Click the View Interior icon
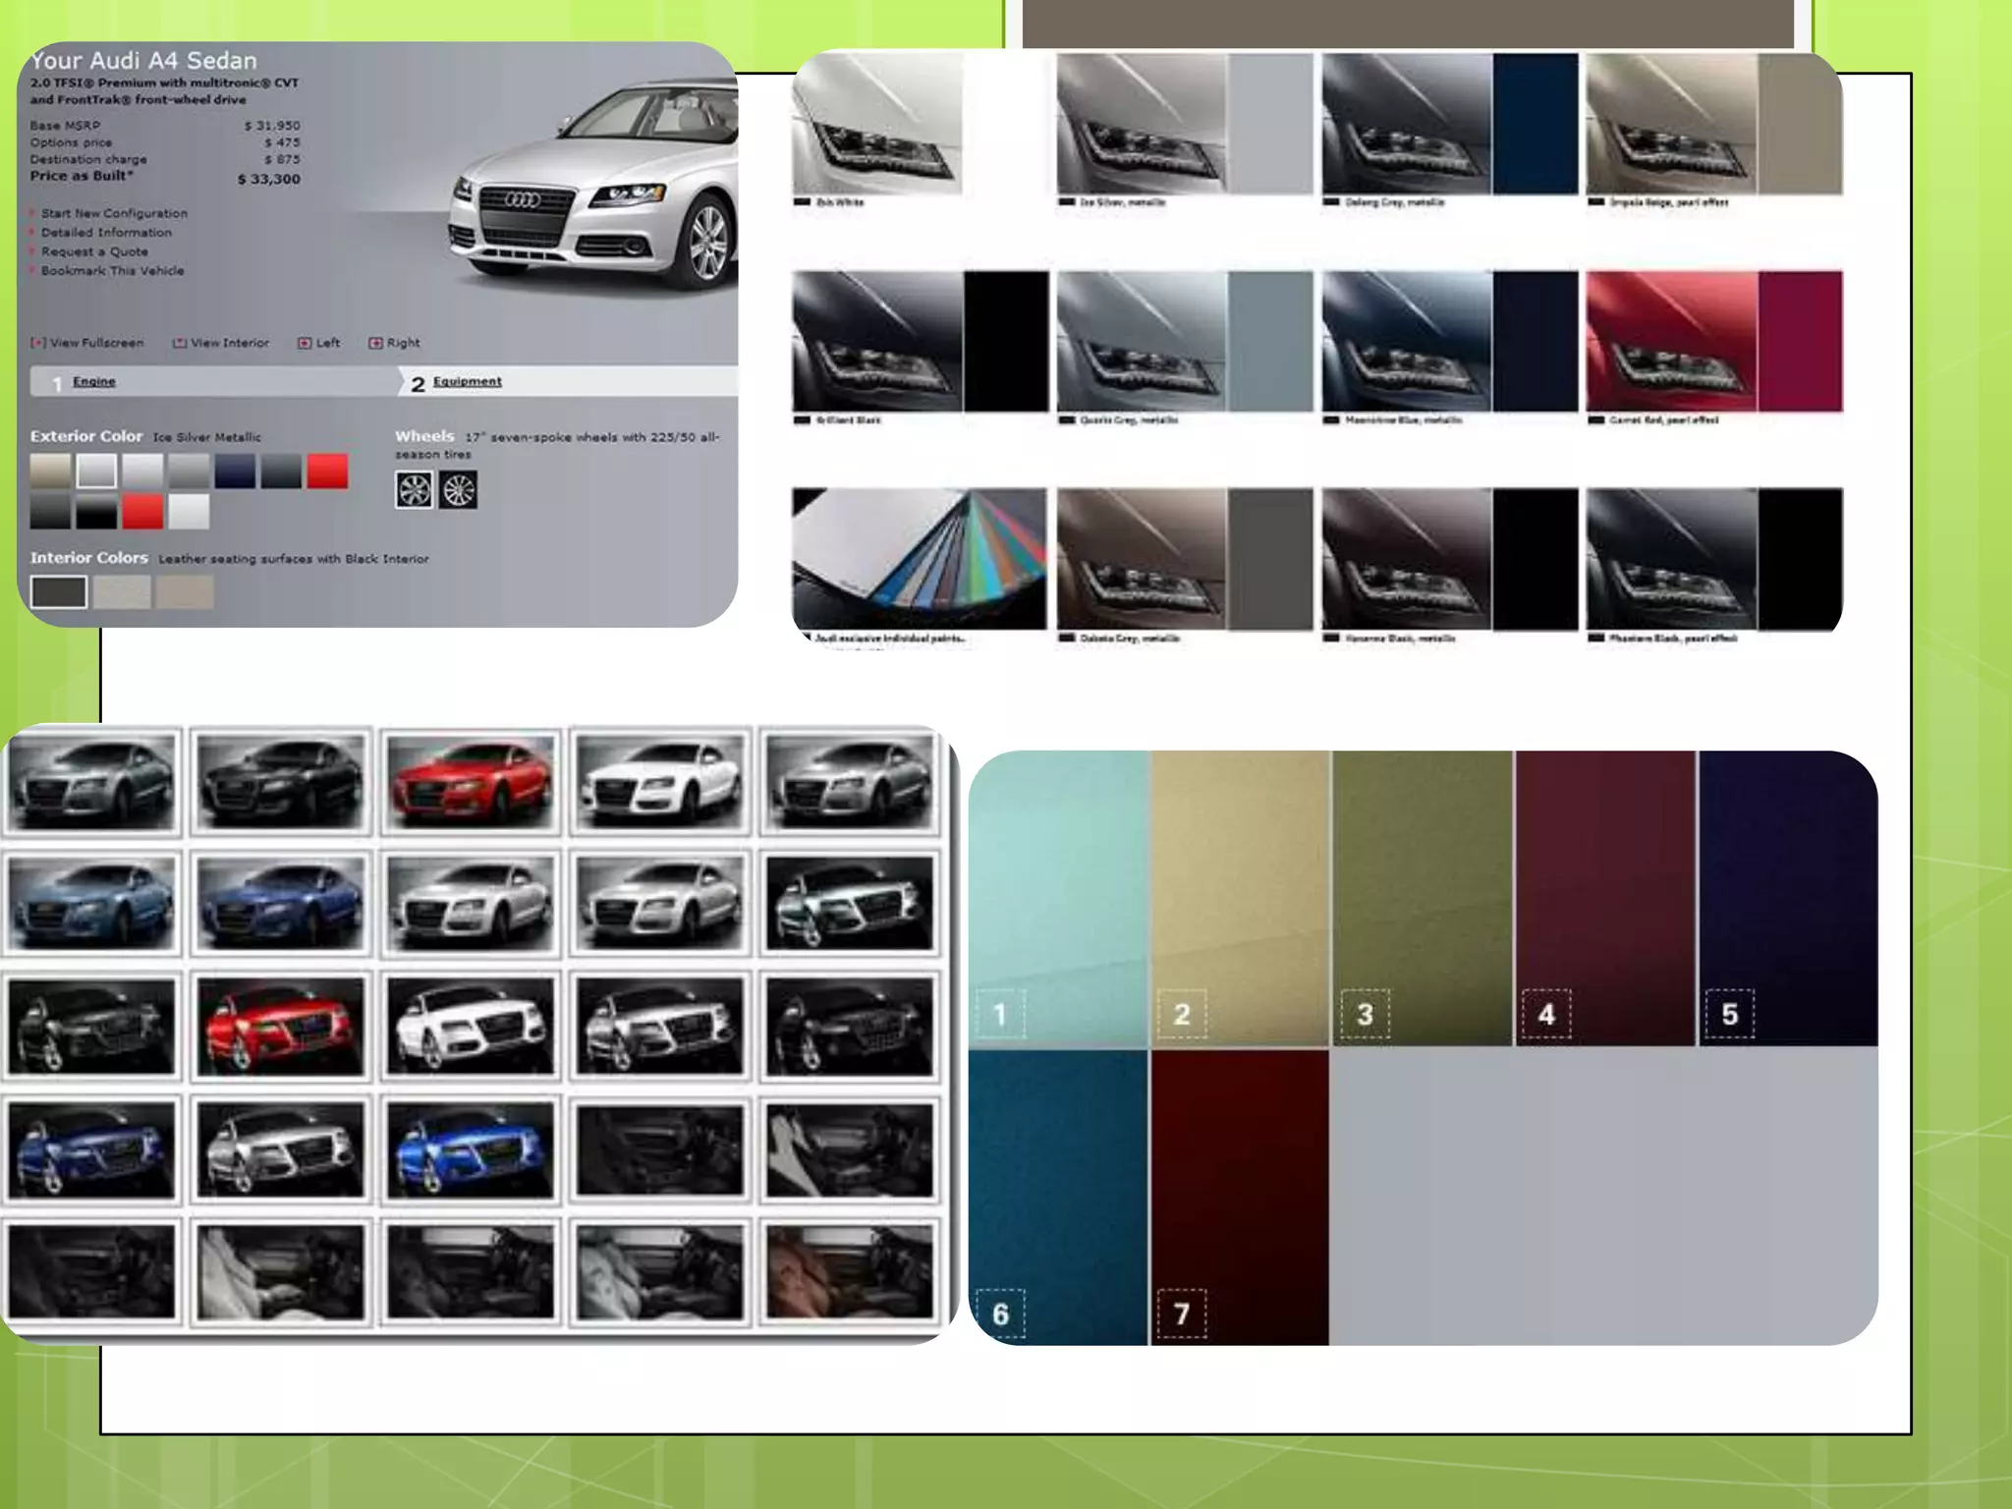2012x1509 pixels. point(180,343)
